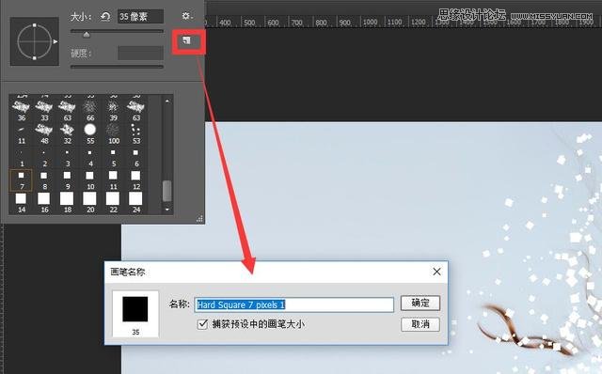Select the square brush preset labeled 6
602x374 pixels.
pos(135,157)
